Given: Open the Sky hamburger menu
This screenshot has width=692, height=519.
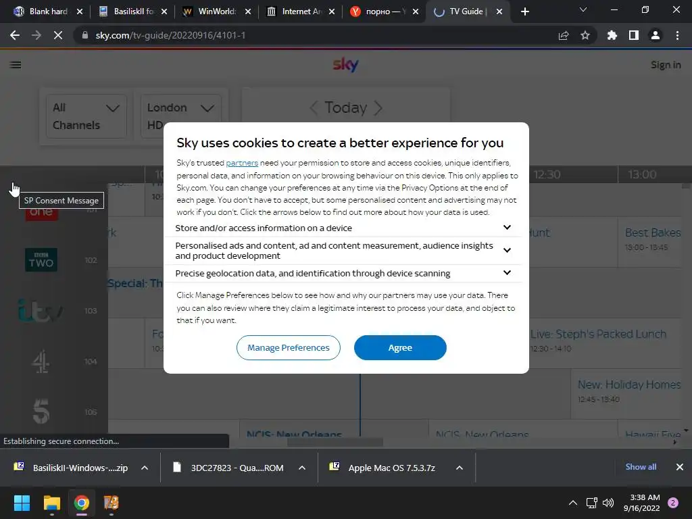Looking at the screenshot, I should click(x=16, y=65).
